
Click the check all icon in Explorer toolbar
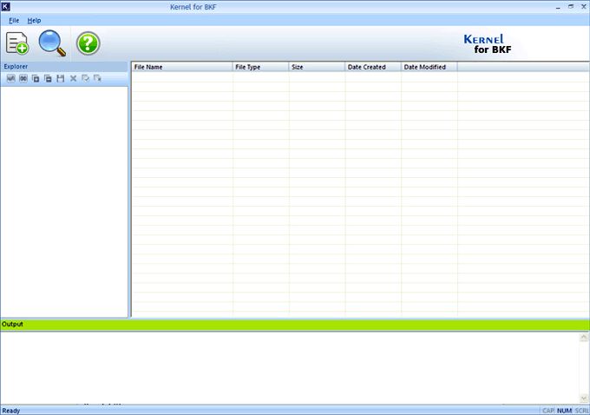pos(11,78)
